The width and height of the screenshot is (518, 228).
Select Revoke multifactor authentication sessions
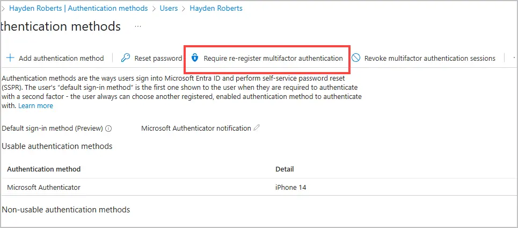[429, 58]
